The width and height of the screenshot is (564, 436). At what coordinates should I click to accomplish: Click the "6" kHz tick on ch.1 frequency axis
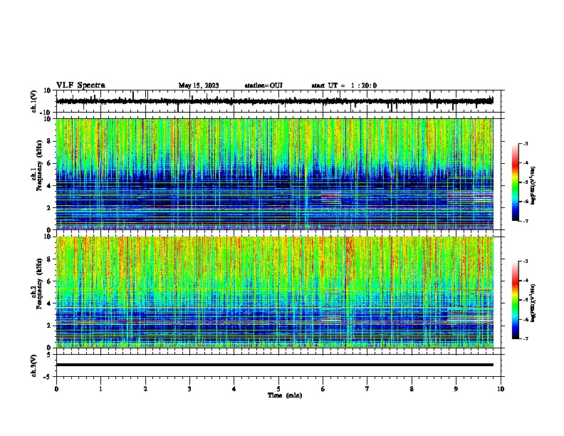[50, 163]
